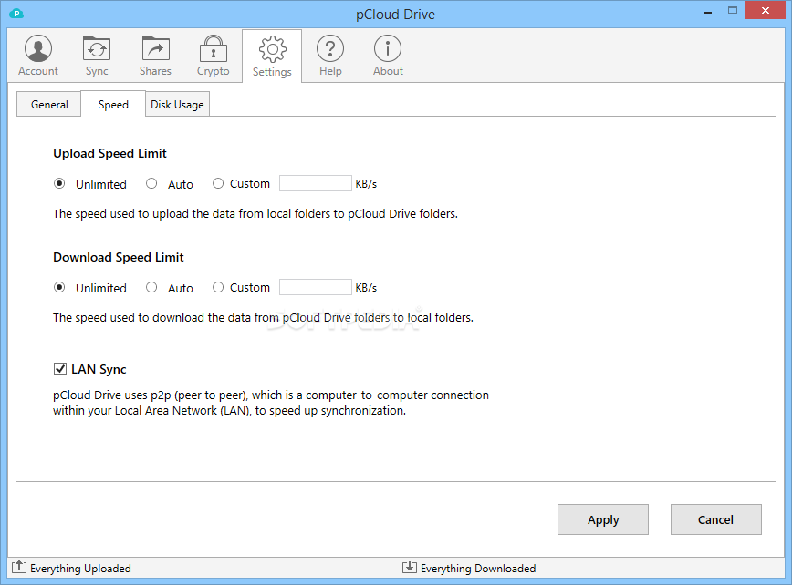The image size is (792, 585).
Task: Click the Everything Downloaded status text
Action: point(478,569)
